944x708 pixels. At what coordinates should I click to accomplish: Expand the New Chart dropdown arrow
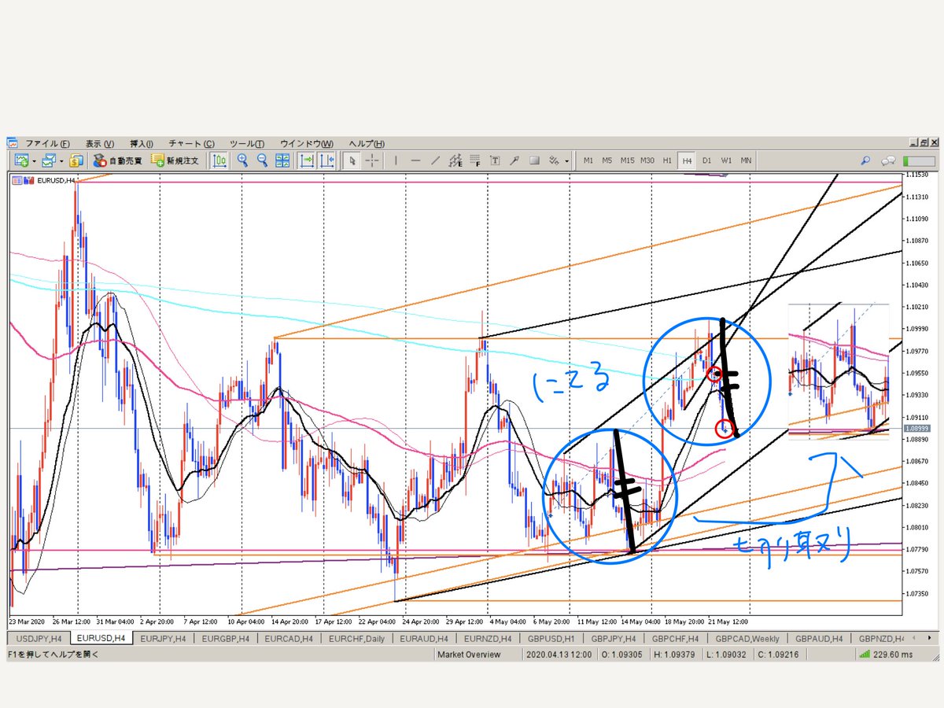[34, 161]
